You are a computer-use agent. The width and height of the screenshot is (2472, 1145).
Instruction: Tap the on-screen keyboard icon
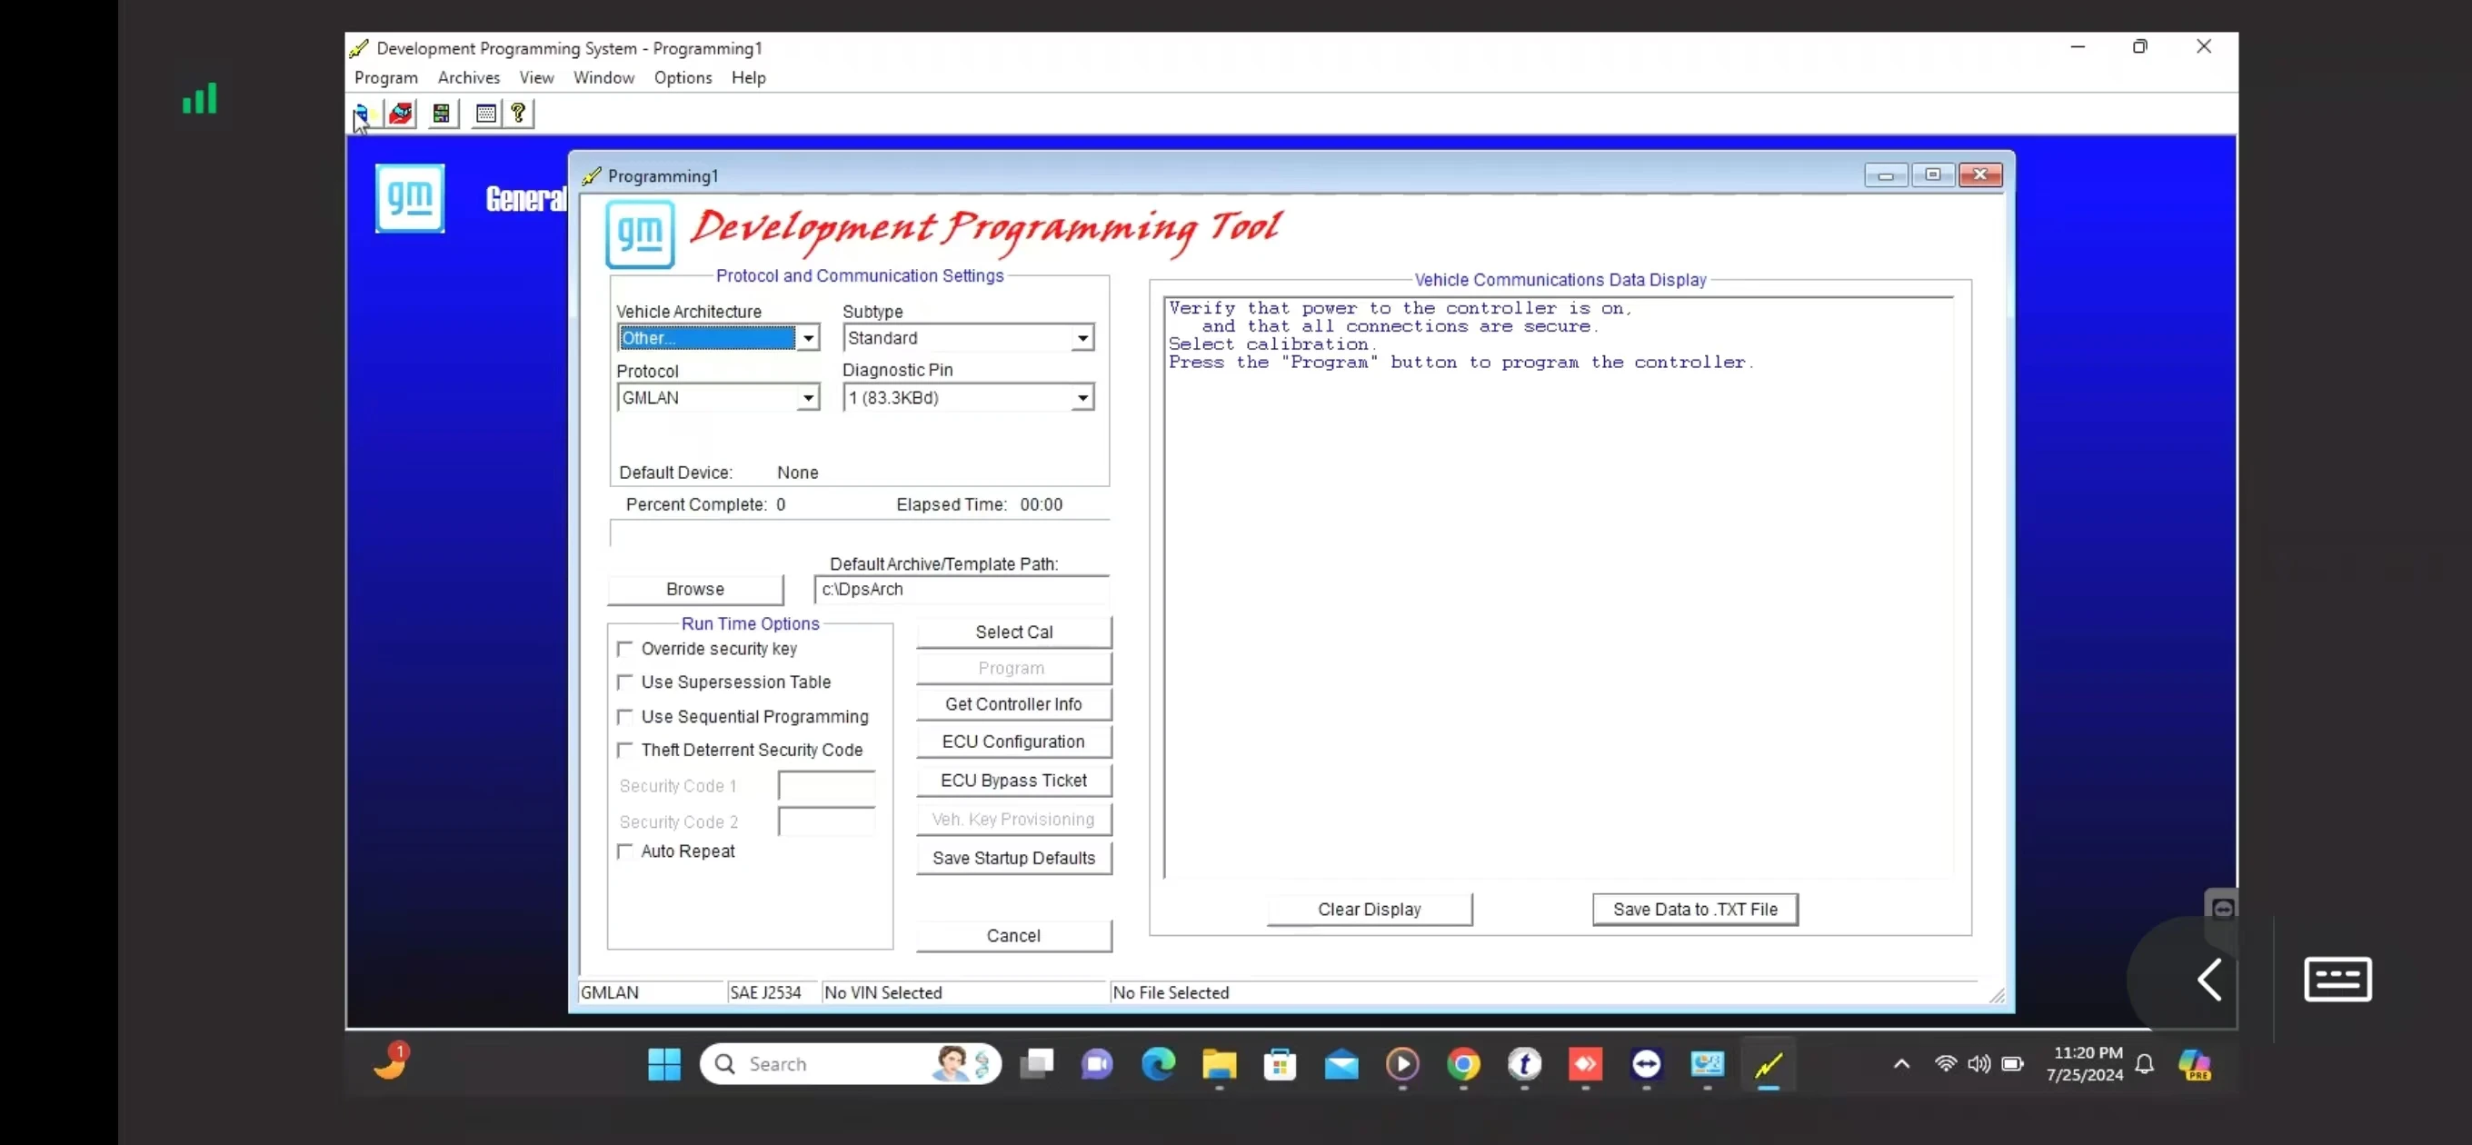[2337, 979]
